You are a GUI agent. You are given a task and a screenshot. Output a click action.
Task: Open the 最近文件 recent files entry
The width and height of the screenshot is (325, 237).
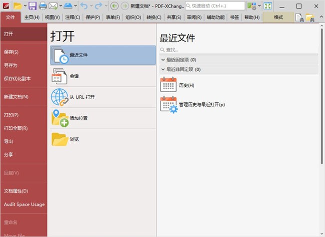coord(103,55)
